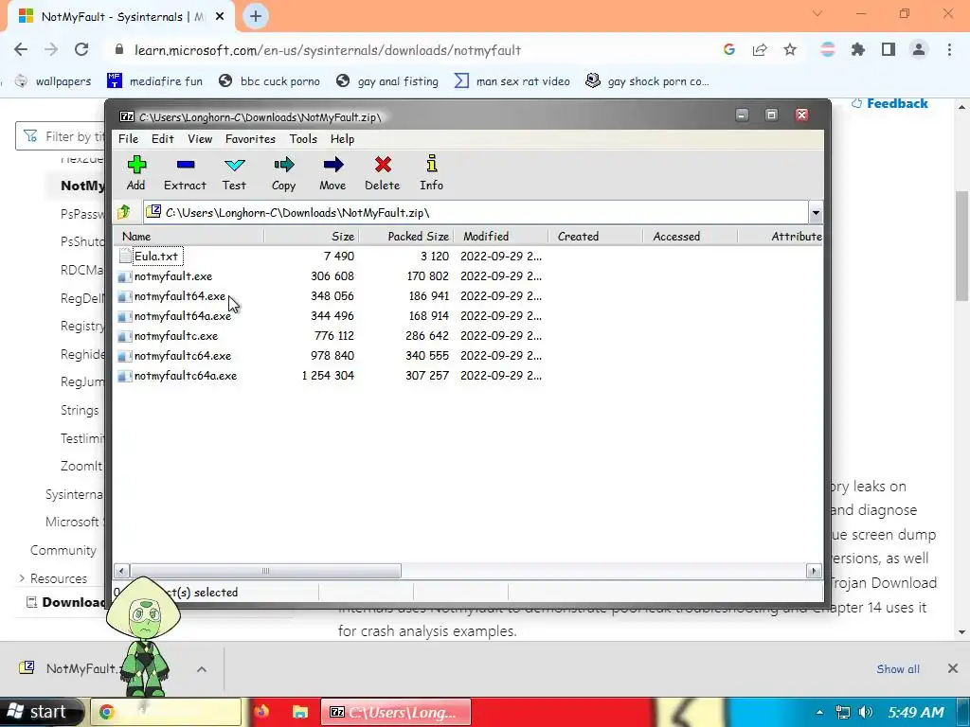Open the Help menu

coord(342,139)
